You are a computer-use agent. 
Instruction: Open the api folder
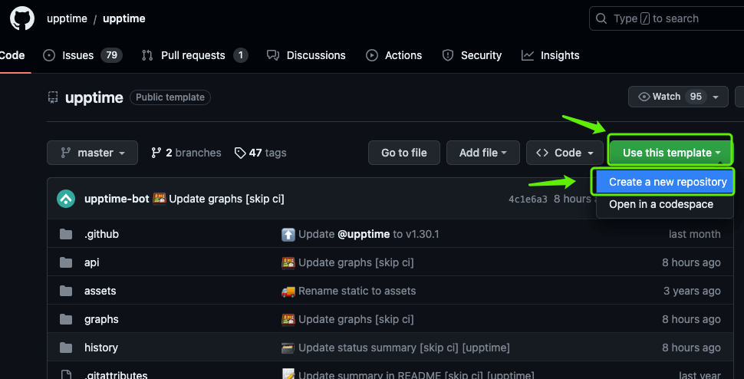point(92,263)
